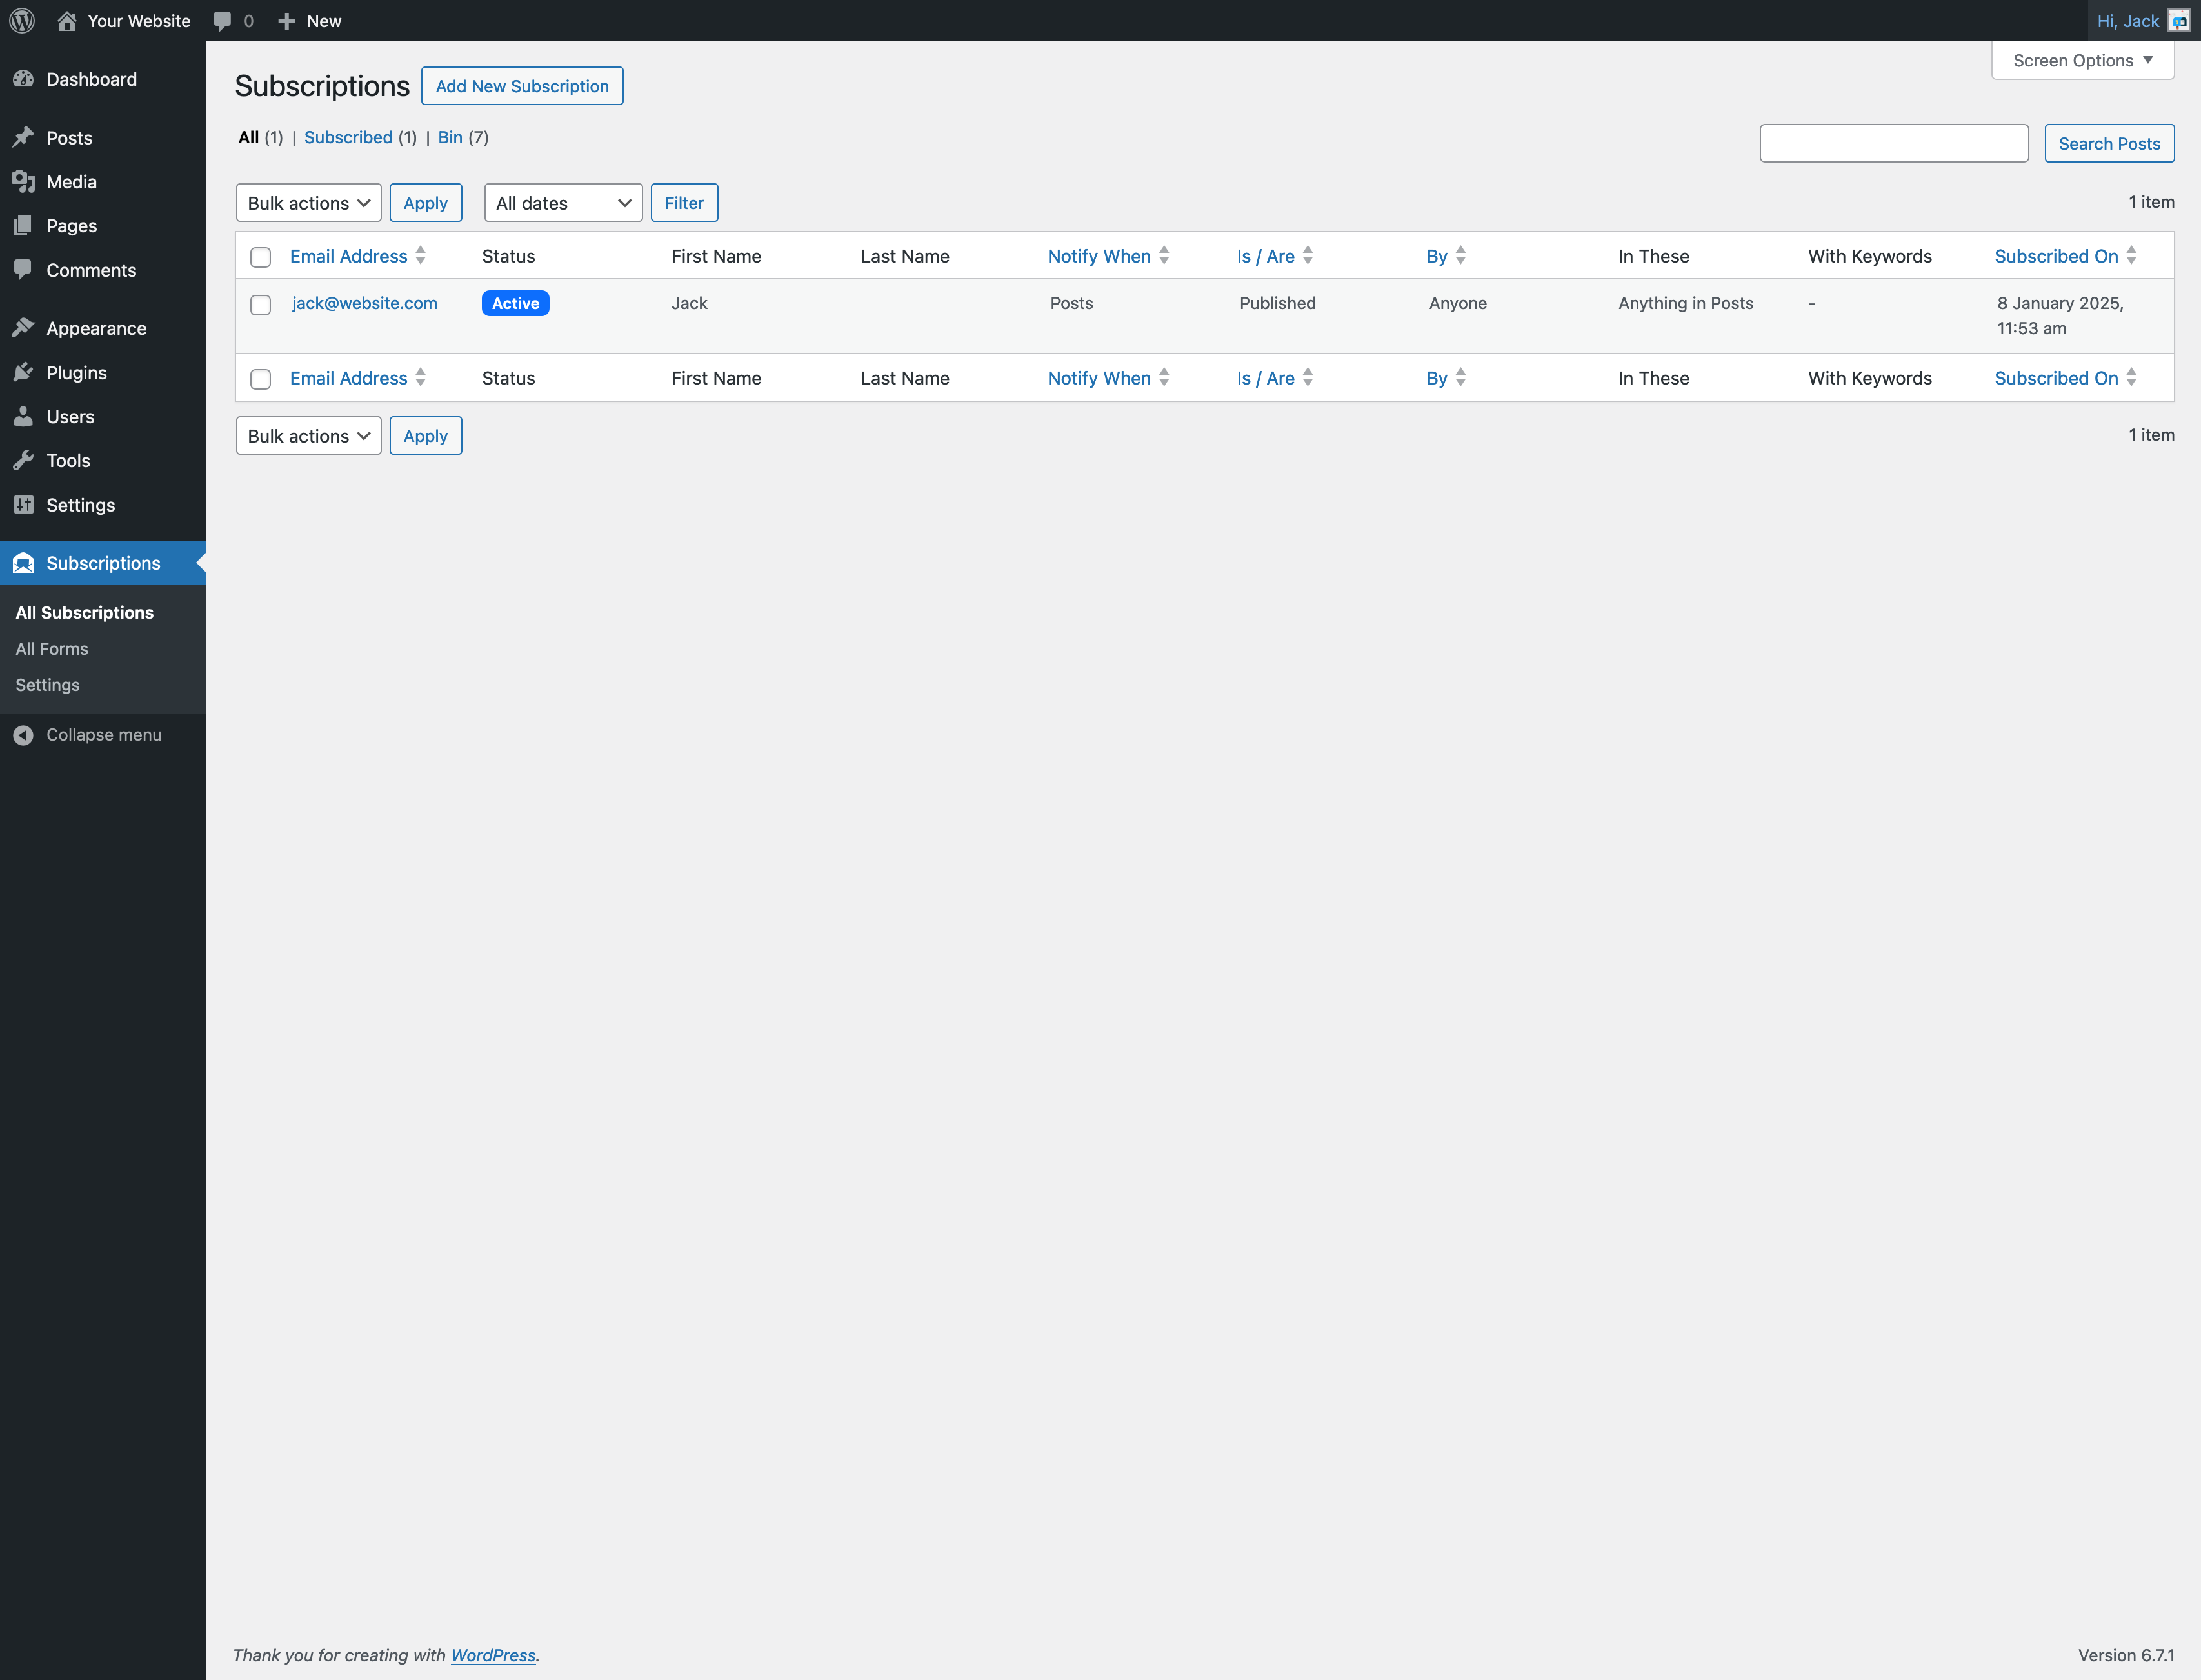Click the Notify When header link
Image resolution: width=2201 pixels, height=1680 pixels.
1099,256
